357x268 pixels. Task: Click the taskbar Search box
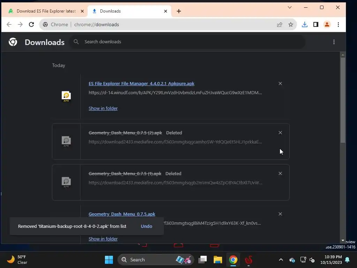(x=155, y=260)
